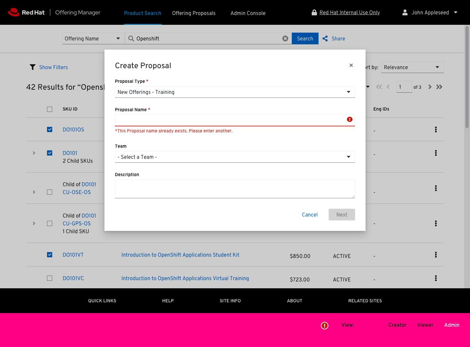The width and height of the screenshot is (470, 347).
Task: Switch to Offering Proposals tab
Action: click(194, 13)
